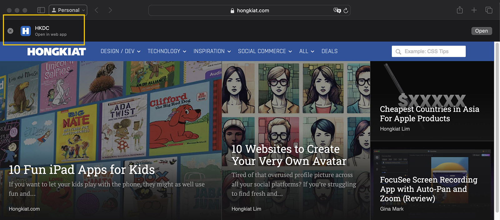Screen dimensions: 500x220
Task: Click the Gina Mark author link
Action: [392, 209]
